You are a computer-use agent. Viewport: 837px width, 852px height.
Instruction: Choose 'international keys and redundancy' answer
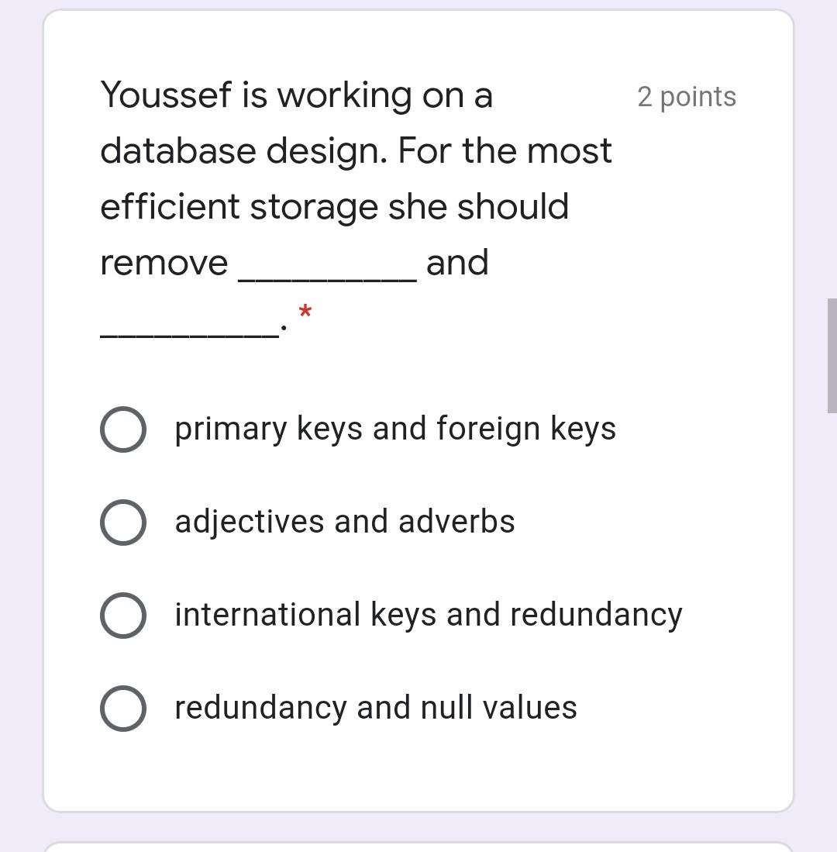tap(122, 615)
